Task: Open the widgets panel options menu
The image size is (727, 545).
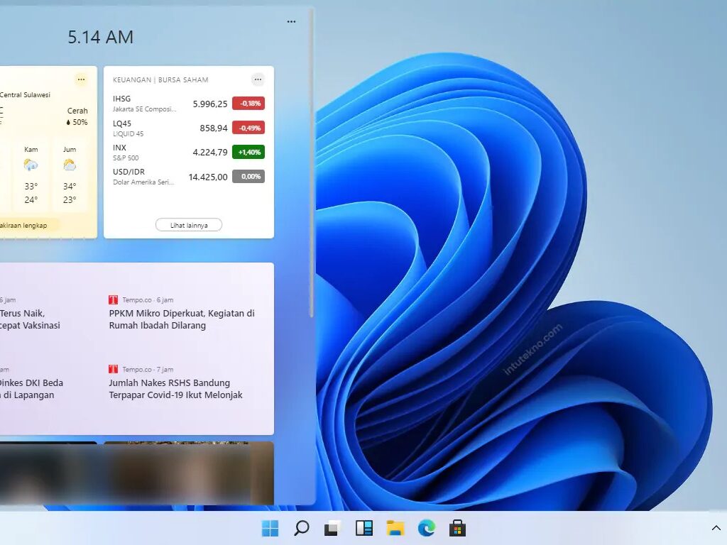Action: 291,21
